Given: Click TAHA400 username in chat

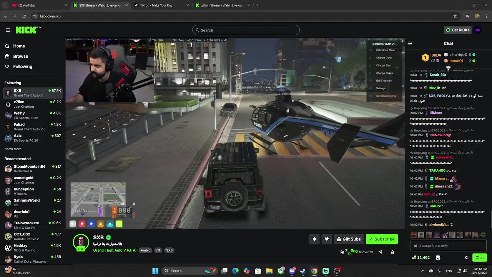Looking at the screenshot, I should tap(438, 170).
